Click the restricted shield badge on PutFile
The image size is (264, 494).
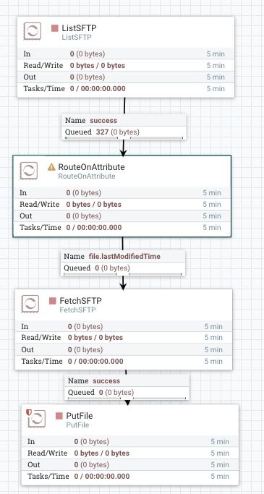(29, 412)
